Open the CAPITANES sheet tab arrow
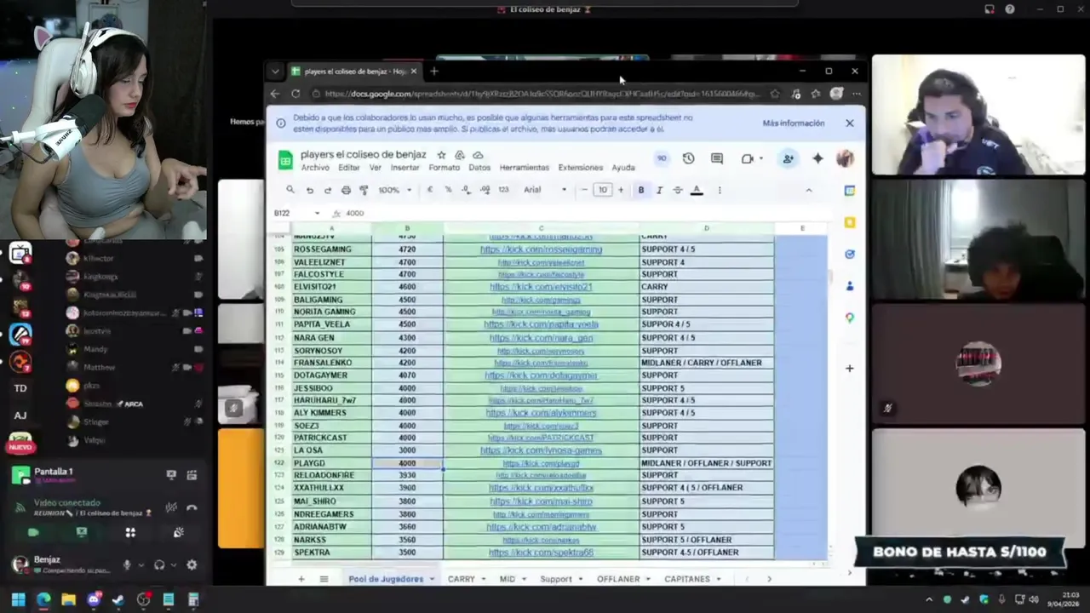Image resolution: width=1090 pixels, height=613 pixels. click(x=719, y=579)
